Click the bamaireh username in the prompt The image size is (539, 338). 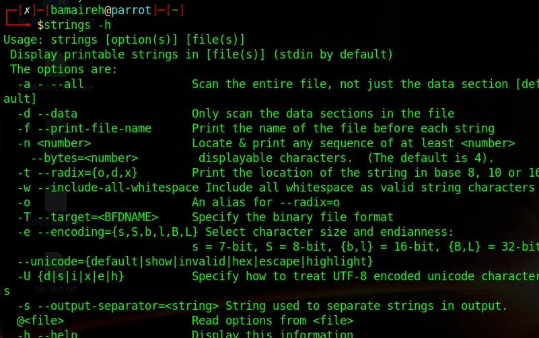pyautogui.click(x=77, y=10)
